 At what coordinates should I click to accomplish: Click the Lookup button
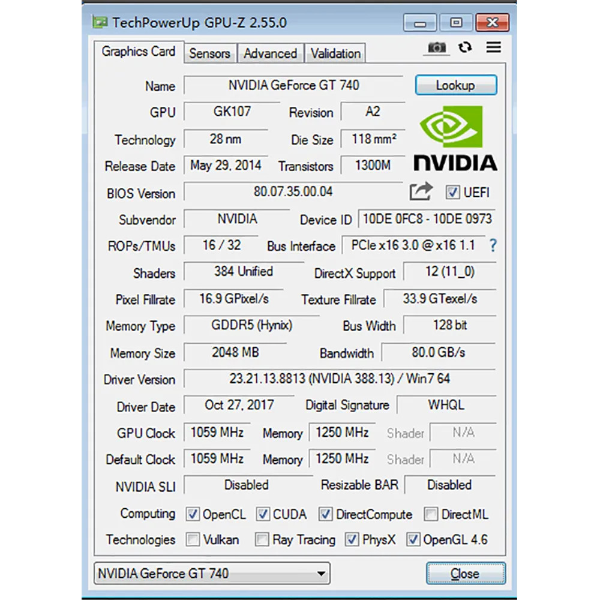click(456, 85)
